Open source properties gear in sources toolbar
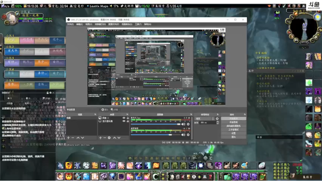Viewport: 322px width, 181px height. point(109,138)
